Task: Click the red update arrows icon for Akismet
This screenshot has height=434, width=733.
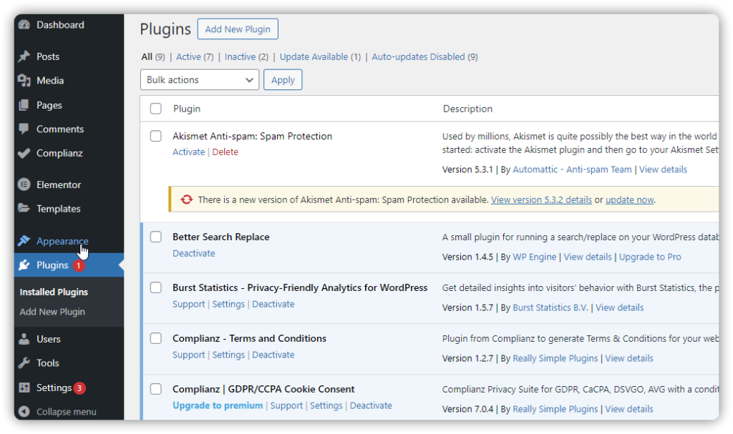Action: point(187,199)
